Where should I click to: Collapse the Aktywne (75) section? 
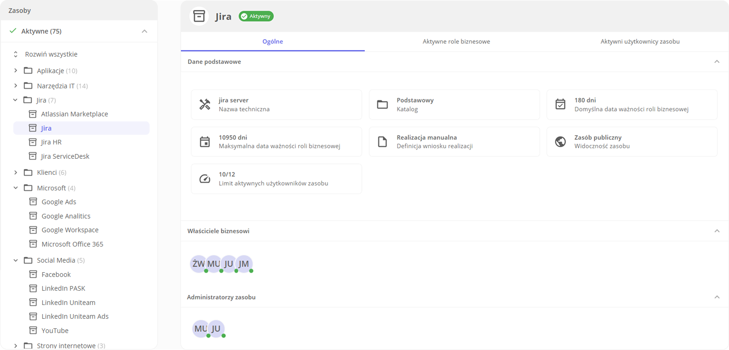pyautogui.click(x=145, y=31)
